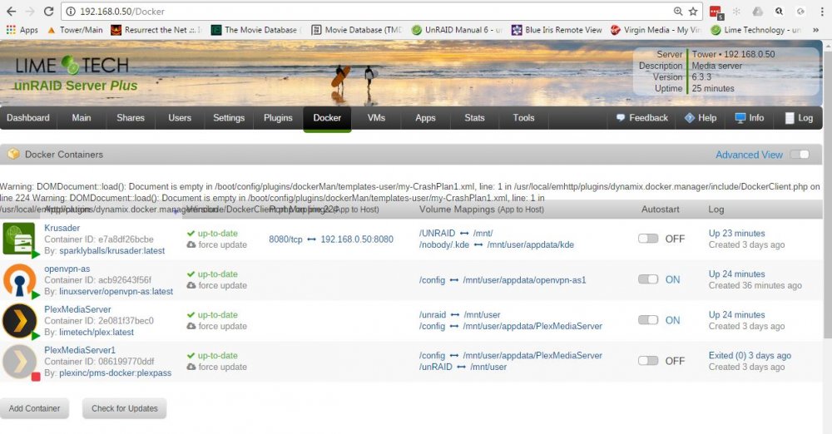Open the Shares tab
This screenshot has width=832, height=434.
131,118
